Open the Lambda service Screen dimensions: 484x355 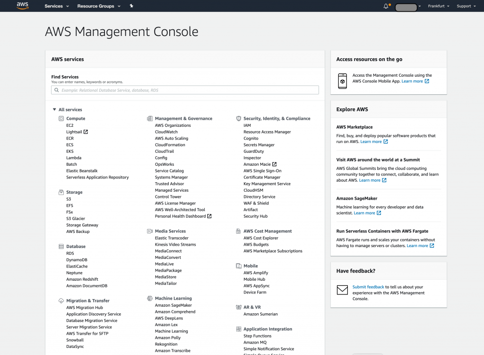point(74,158)
